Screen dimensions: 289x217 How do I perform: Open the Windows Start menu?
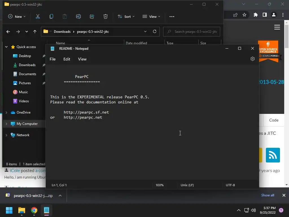pos(9,210)
